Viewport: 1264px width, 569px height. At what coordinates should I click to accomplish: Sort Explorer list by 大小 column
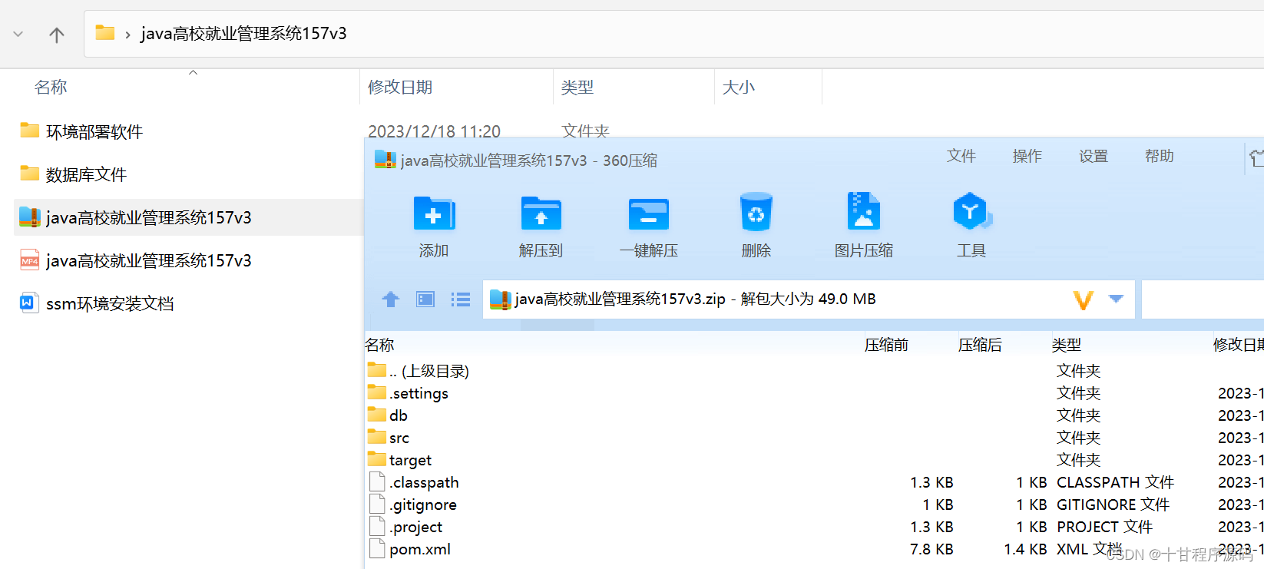739,88
